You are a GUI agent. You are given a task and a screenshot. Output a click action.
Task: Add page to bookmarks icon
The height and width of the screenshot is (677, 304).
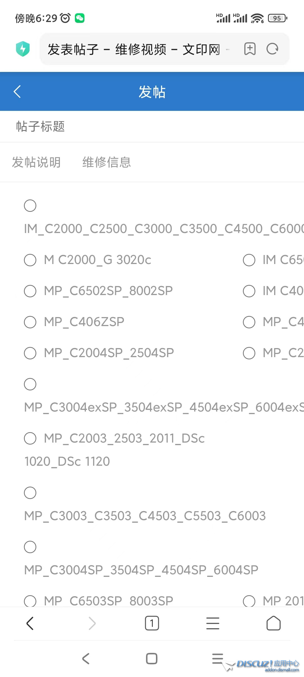[x=250, y=49]
